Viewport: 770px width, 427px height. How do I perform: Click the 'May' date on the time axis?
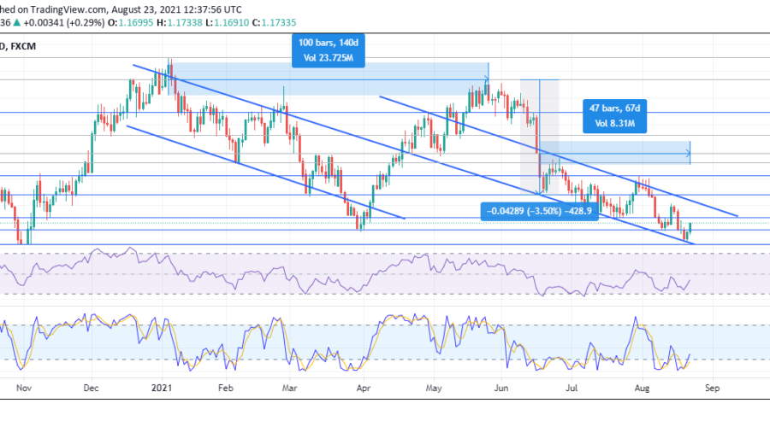click(x=434, y=388)
